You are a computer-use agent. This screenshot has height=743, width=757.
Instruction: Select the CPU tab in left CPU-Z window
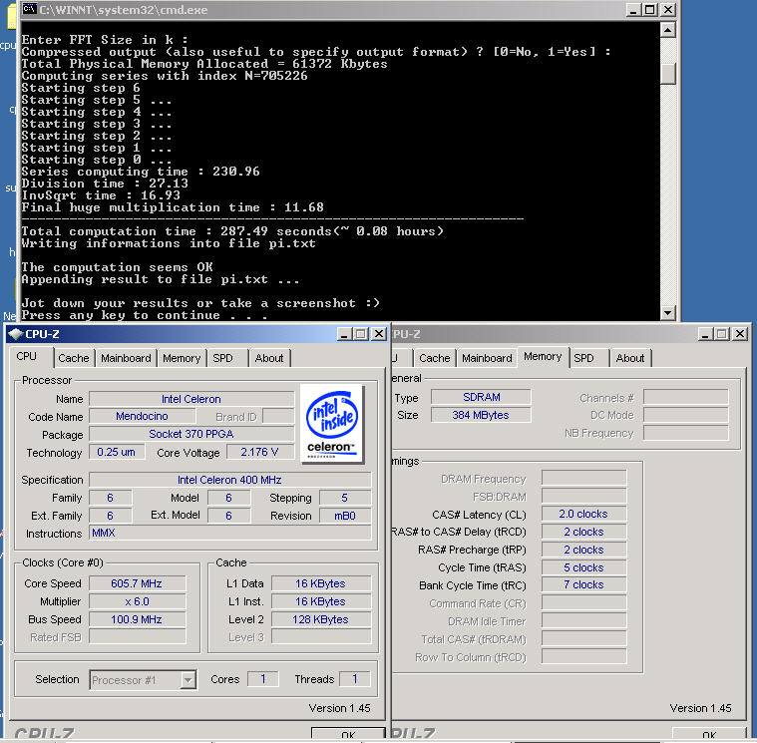[27, 357]
